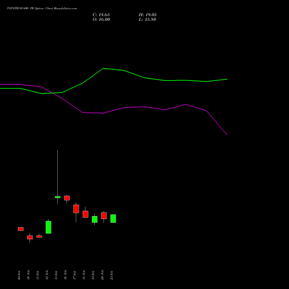Screen dimensions: 289x289
Task: Select the small red candle for 11 Feb
Action: click(x=39, y=236)
